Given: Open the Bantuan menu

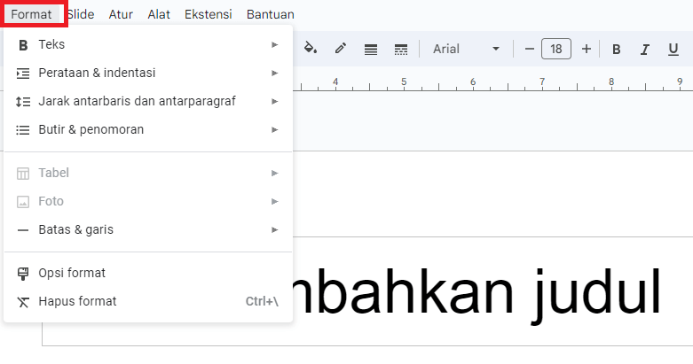Looking at the screenshot, I should pyautogui.click(x=271, y=14).
